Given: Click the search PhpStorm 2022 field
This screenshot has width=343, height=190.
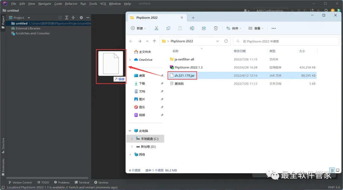Looking at the screenshot, I should coord(286,41).
